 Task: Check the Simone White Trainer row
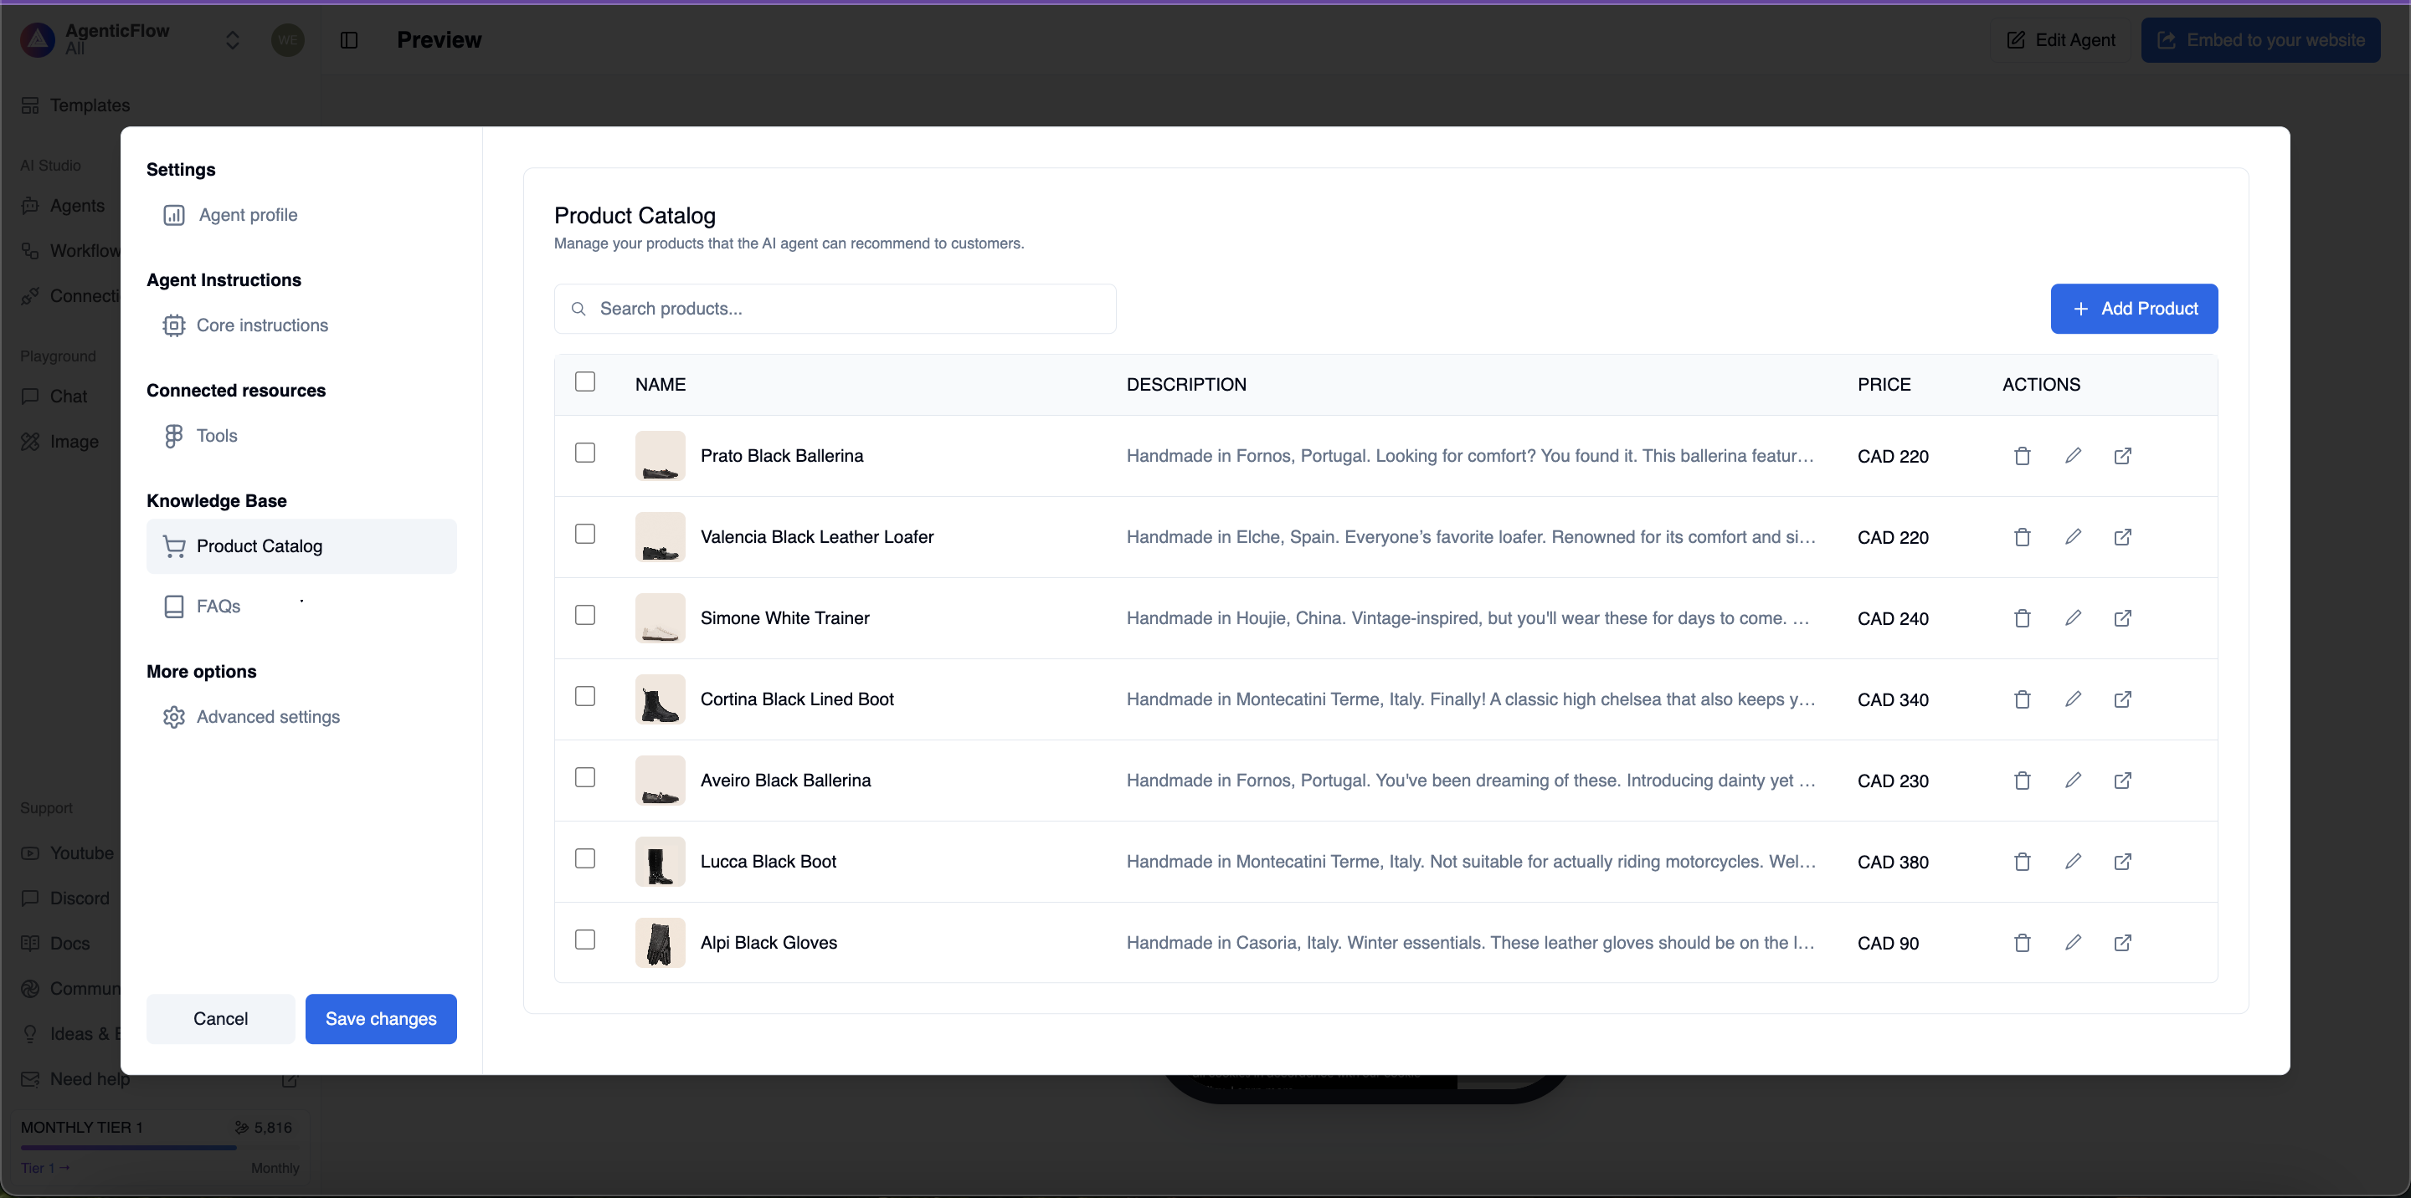tap(585, 616)
